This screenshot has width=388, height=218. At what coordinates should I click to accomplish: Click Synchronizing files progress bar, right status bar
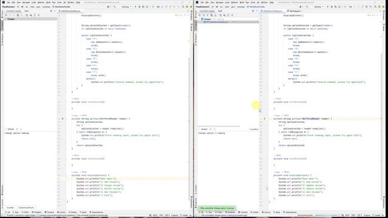coord(326,216)
